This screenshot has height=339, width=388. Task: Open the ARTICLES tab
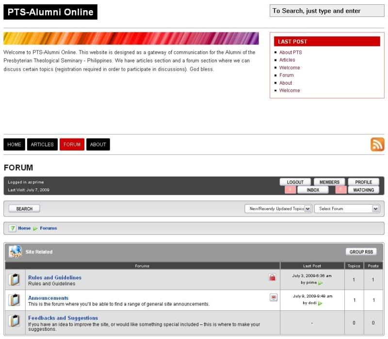pyautogui.click(x=42, y=144)
